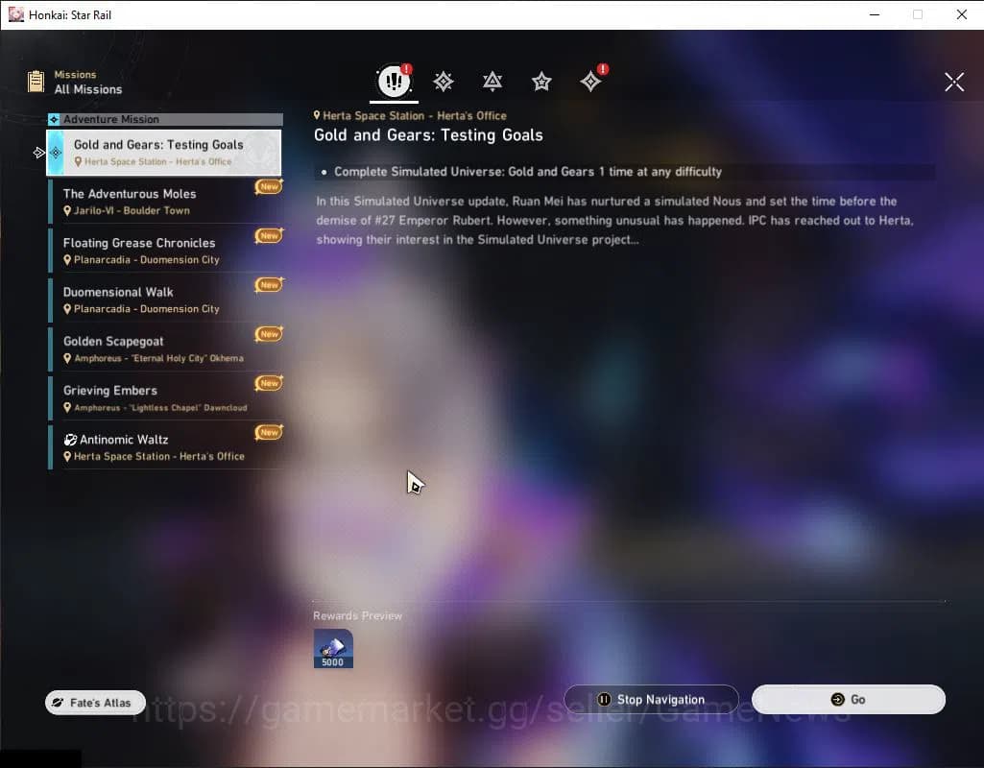
Task: Click New badge on Golden Scapegoat
Action: coord(269,334)
